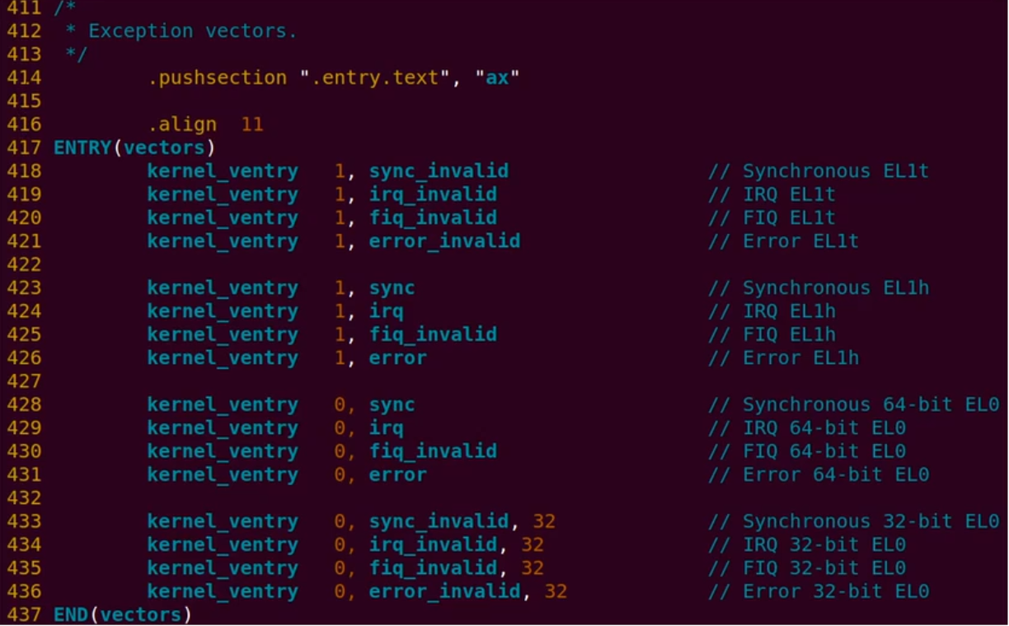Click irq on the IRQ EL1h line
1009x626 pixels.
(x=386, y=311)
